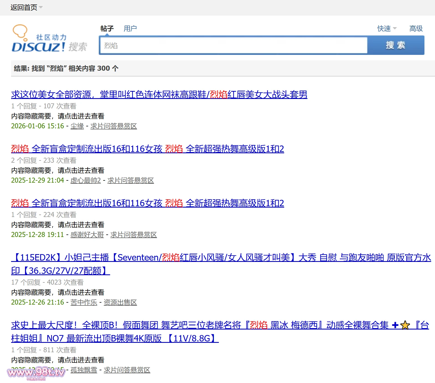View author 尘缘's profile

[77, 126]
